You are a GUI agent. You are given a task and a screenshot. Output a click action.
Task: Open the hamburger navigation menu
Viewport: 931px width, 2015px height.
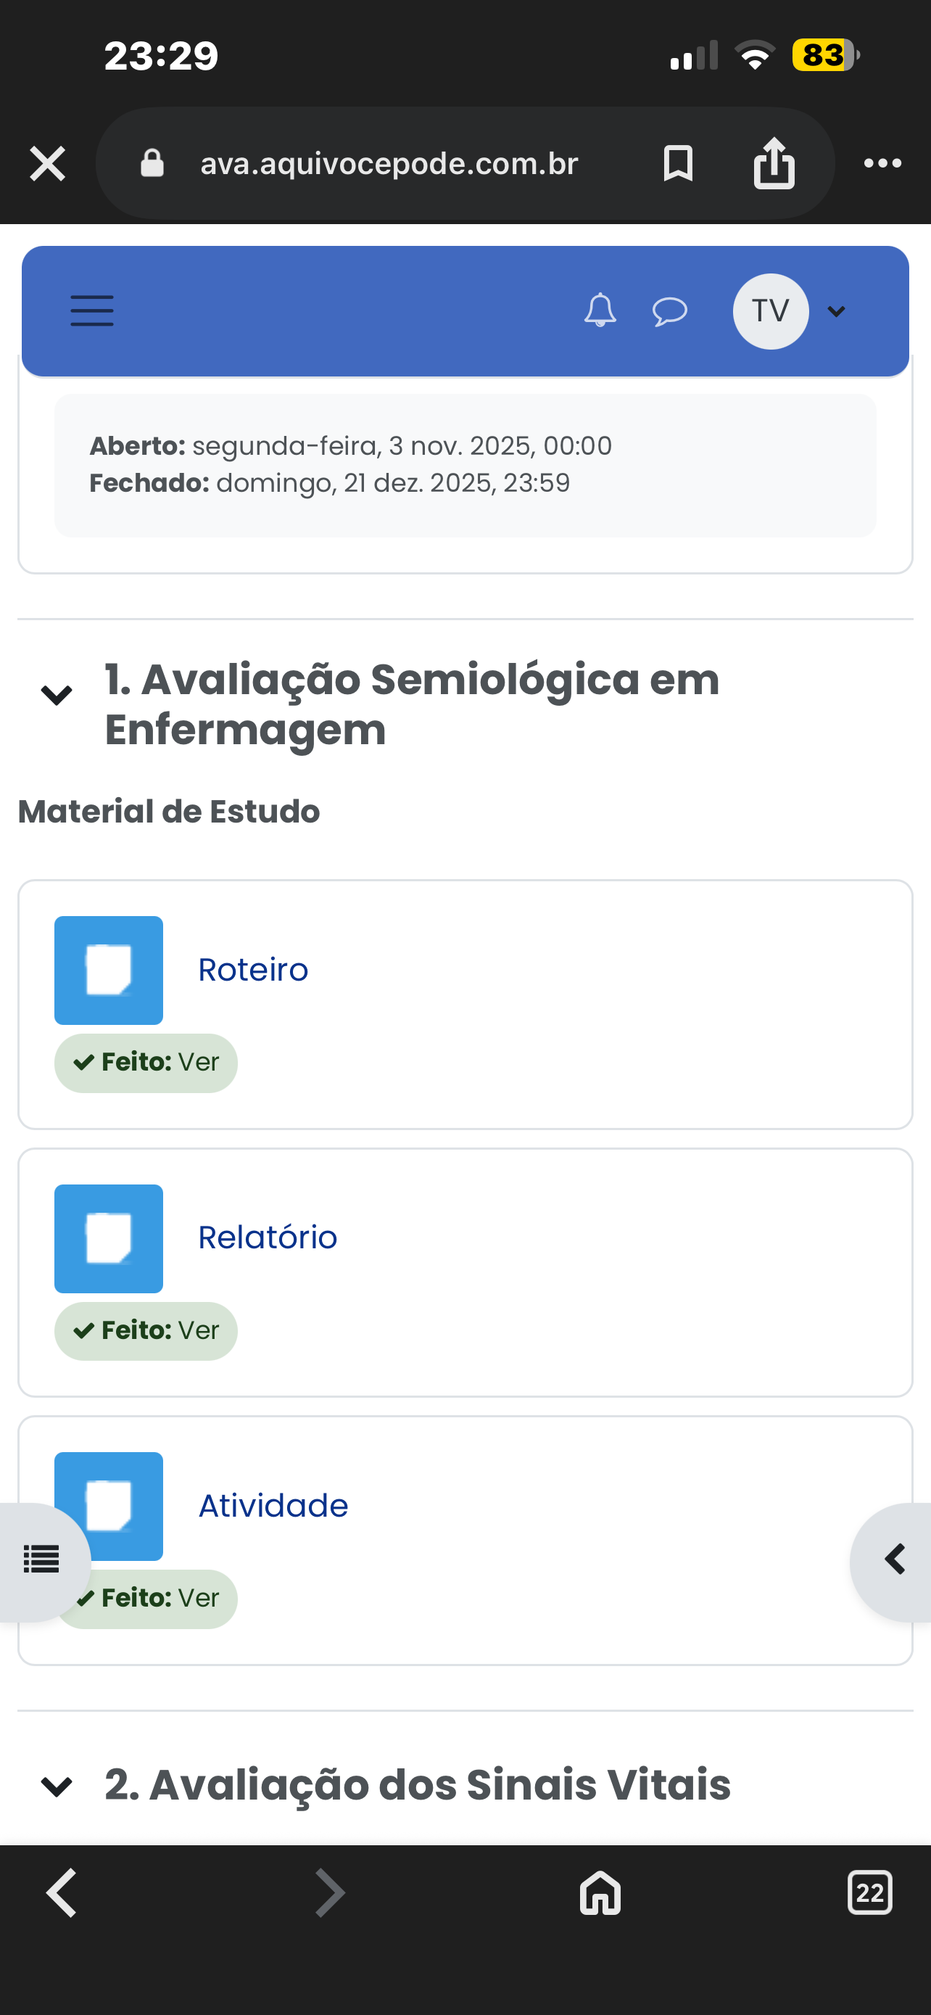tap(92, 310)
